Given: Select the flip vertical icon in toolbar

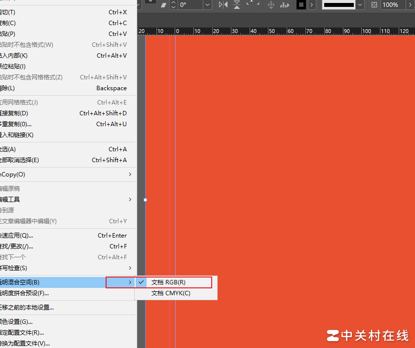Looking at the screenshot, I should coord(236,4).
